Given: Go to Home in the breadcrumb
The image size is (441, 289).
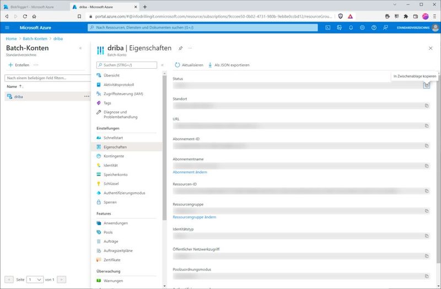Looking at the screenshot, I should pos(11,39).
